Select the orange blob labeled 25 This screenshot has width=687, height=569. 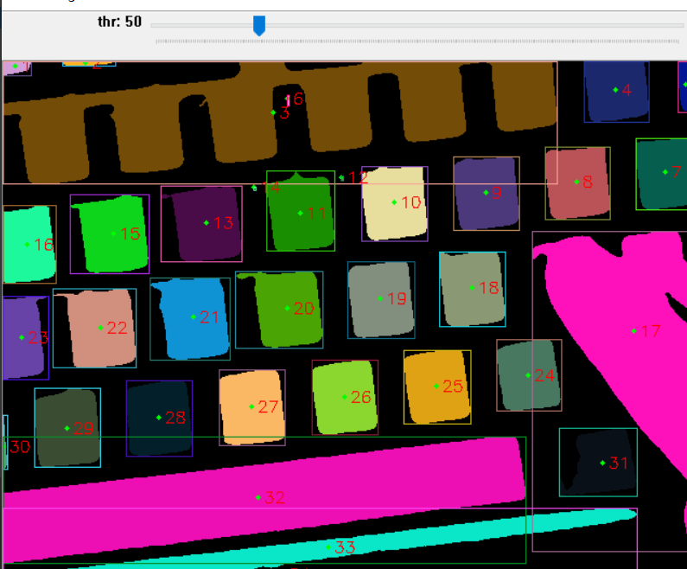pos(437,387)
